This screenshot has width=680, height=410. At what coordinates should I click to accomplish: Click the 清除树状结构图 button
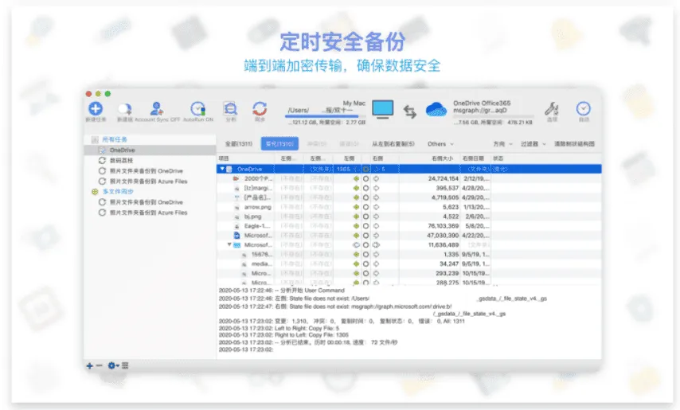(x=574, y=144)
